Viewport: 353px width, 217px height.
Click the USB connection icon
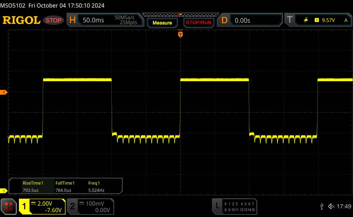pos(322,206)
